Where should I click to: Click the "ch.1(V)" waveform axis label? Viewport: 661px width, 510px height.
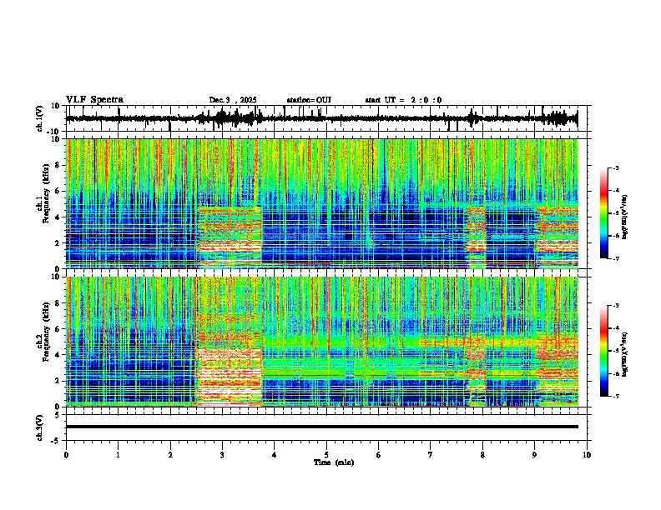pyautogui.click(x=40, y=118)
